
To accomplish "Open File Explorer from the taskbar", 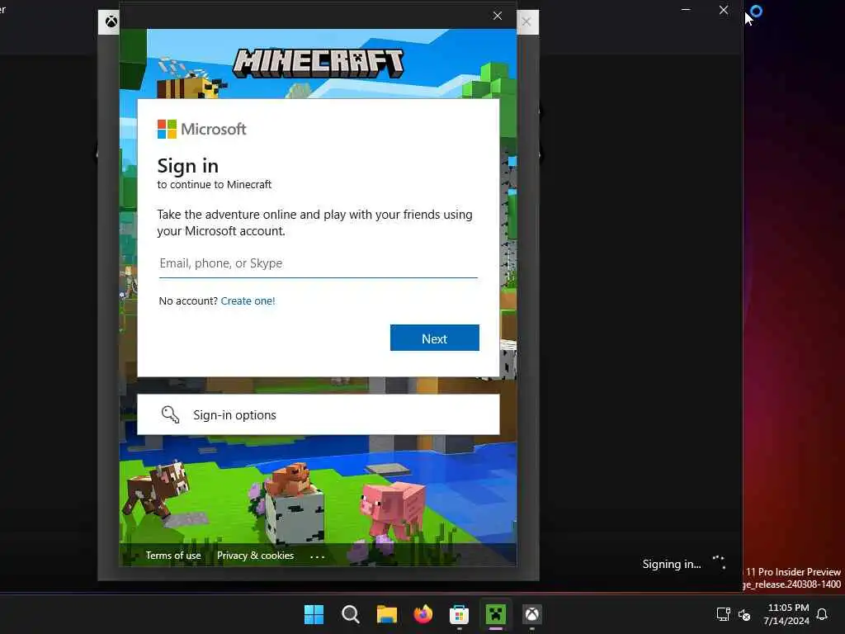I will [x=386, y=614].
